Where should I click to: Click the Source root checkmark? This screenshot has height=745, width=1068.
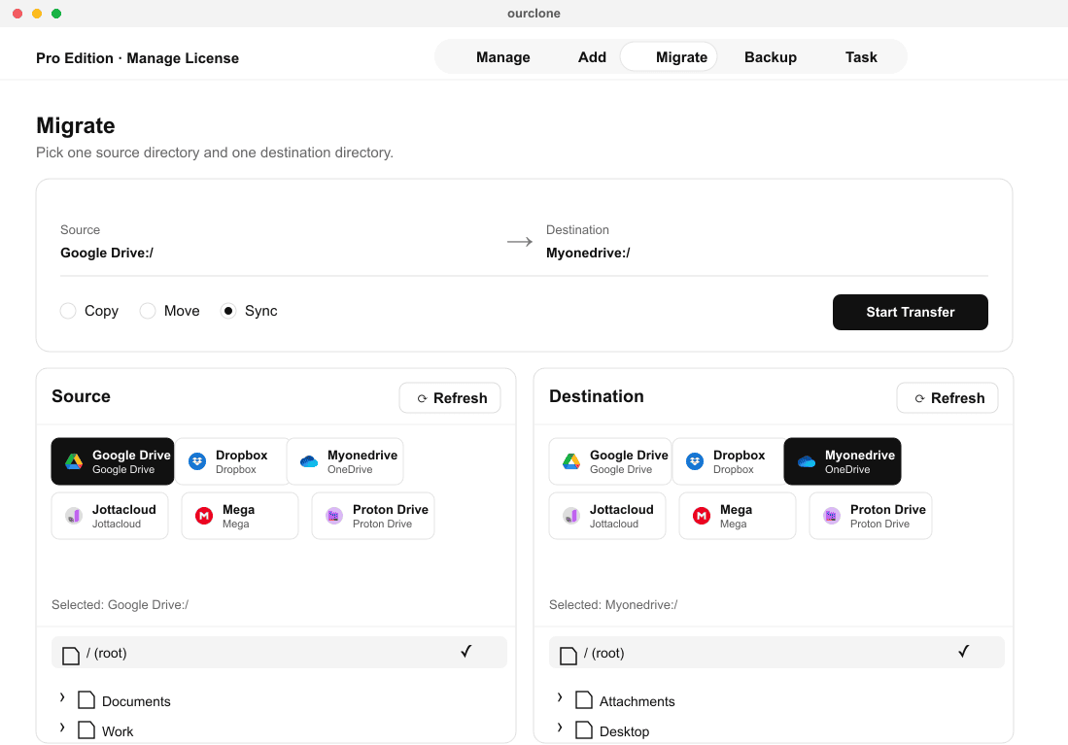pos(465,652)
